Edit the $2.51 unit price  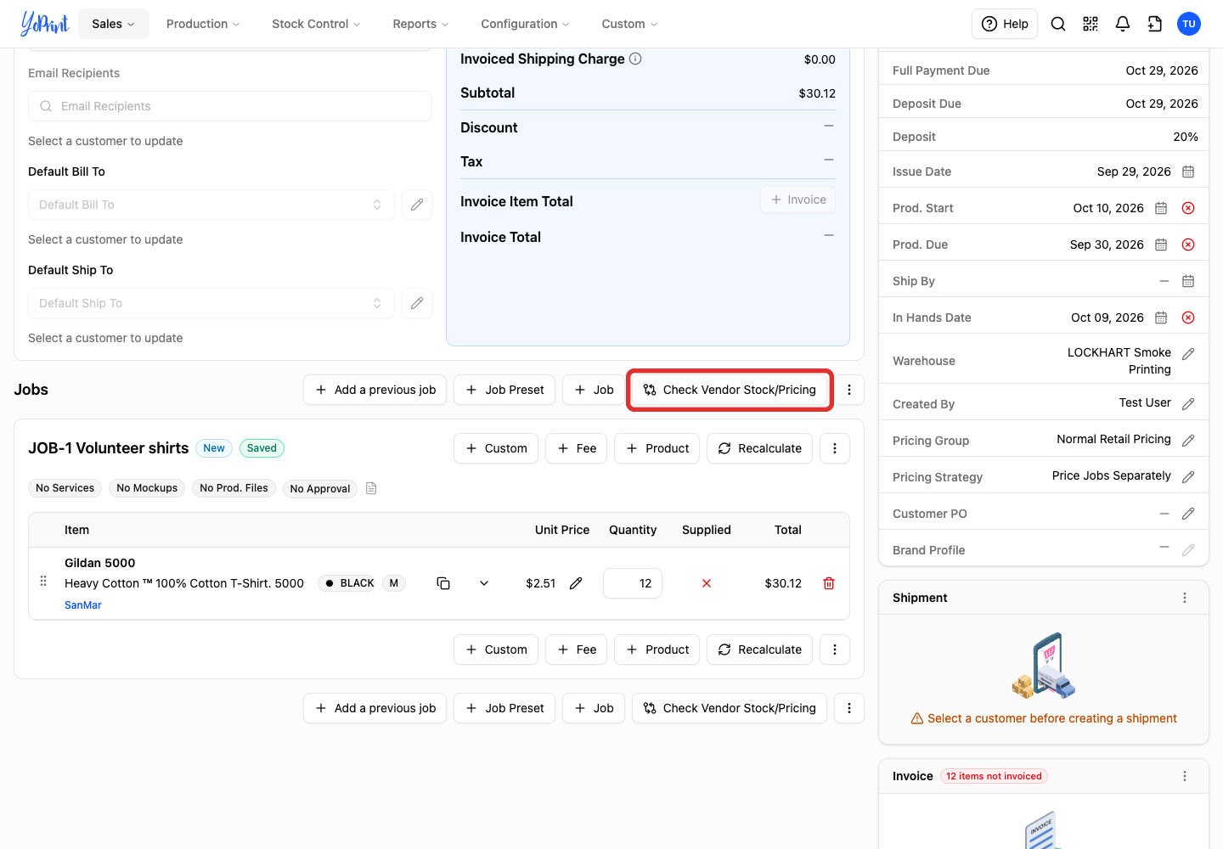tap(576, 583)
